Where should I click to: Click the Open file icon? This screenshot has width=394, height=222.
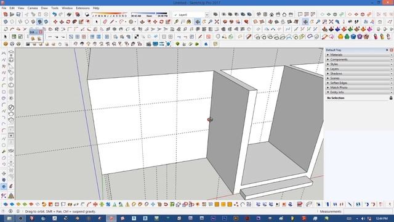12,14
